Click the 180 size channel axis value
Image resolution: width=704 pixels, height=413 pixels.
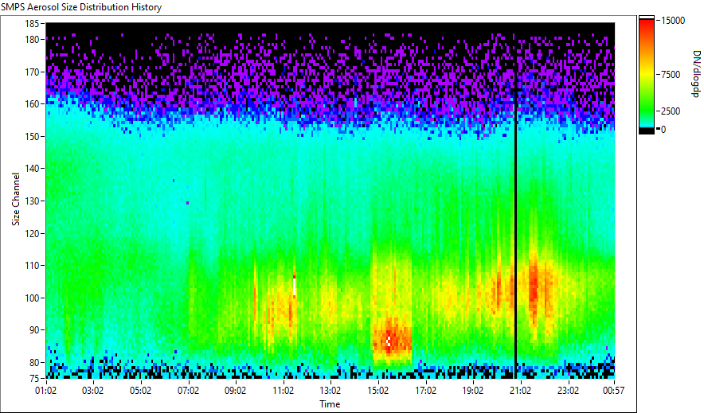click(33, 40)
